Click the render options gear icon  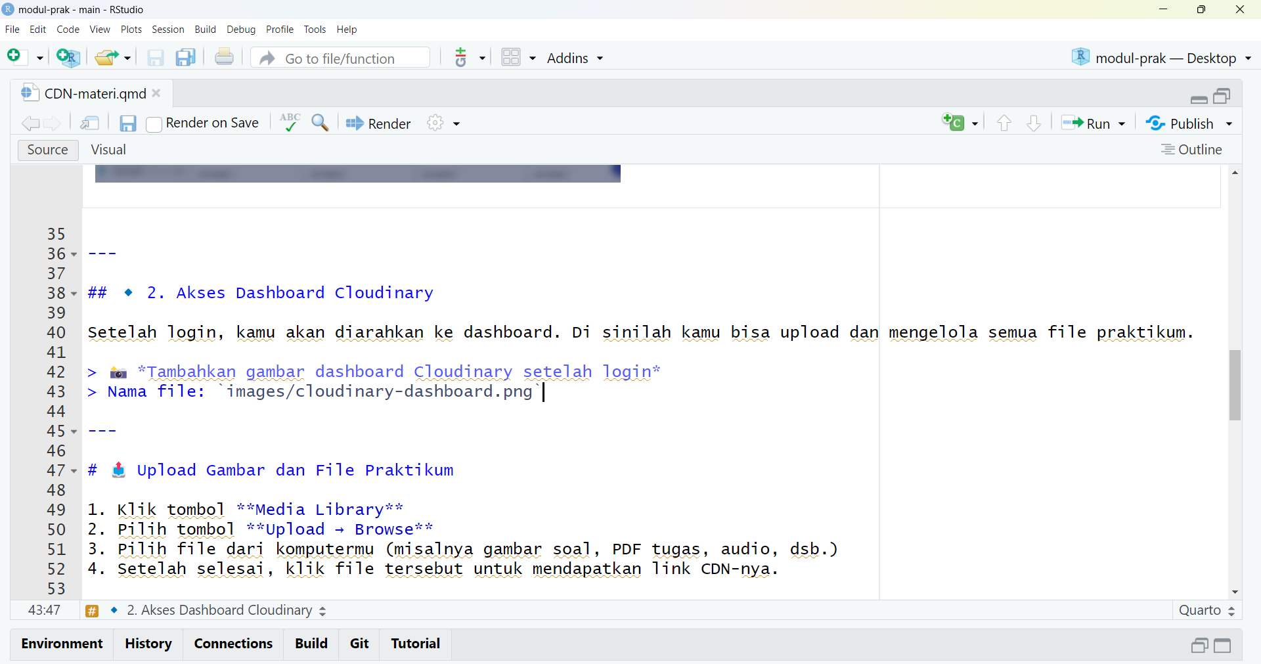pyautogui.click(x=435, y=123)
